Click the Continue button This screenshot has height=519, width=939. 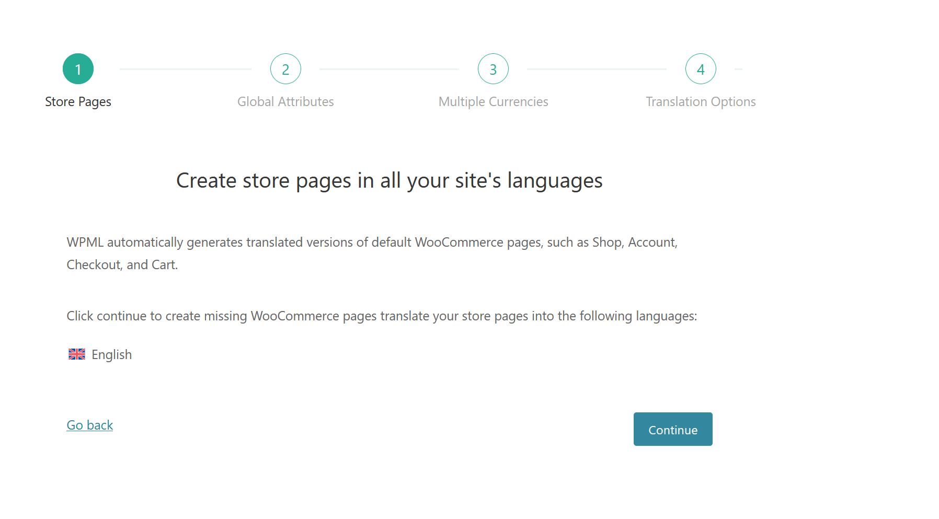(x=673, y=429)
